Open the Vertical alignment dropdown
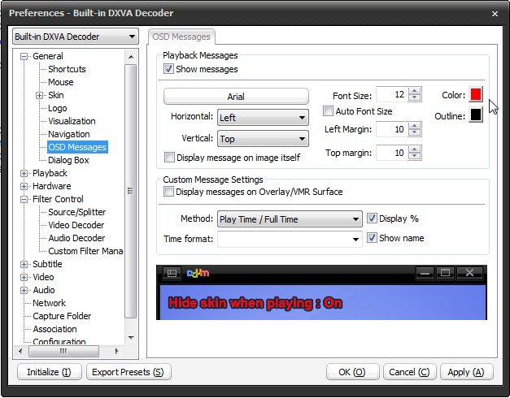510x398 pixels. pyautogui.click(x=263, y=139)
